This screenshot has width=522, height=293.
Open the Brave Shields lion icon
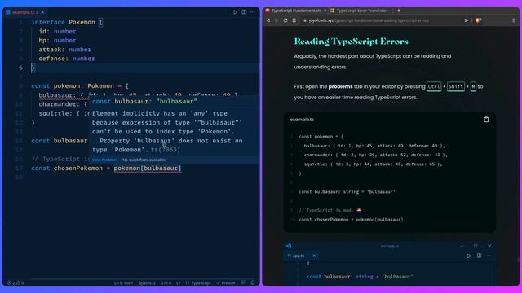(478, 20)
